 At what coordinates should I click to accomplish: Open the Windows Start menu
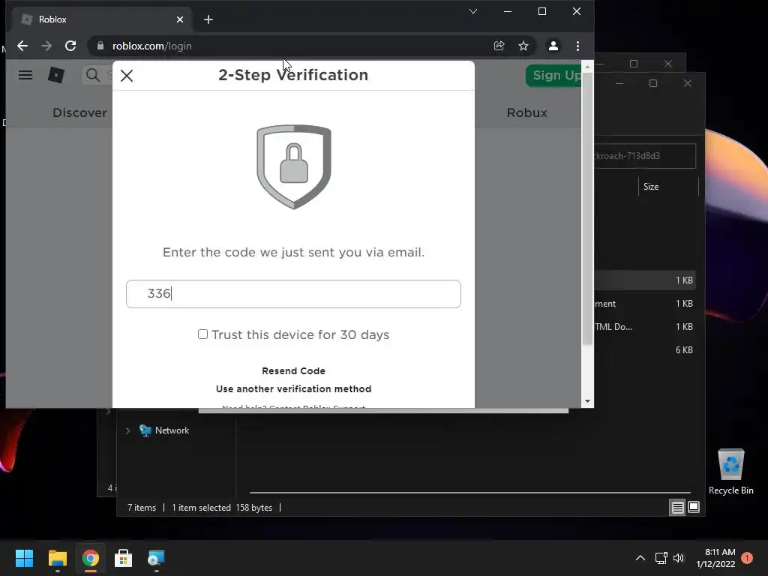24,558
